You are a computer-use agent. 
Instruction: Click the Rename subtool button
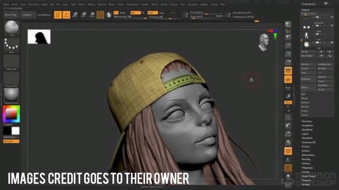coord(308,64)
